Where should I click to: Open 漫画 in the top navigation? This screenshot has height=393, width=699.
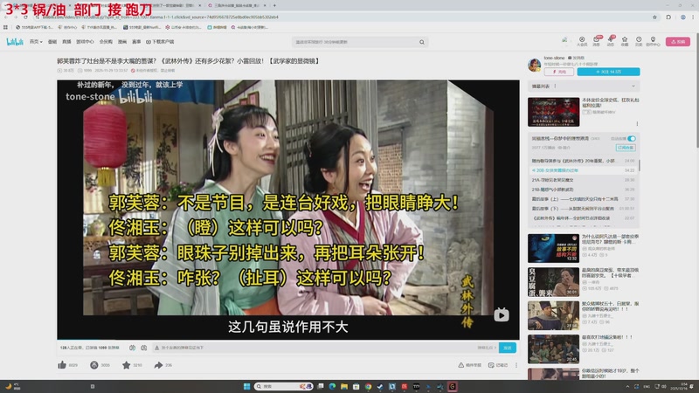(x=122, y=41)
